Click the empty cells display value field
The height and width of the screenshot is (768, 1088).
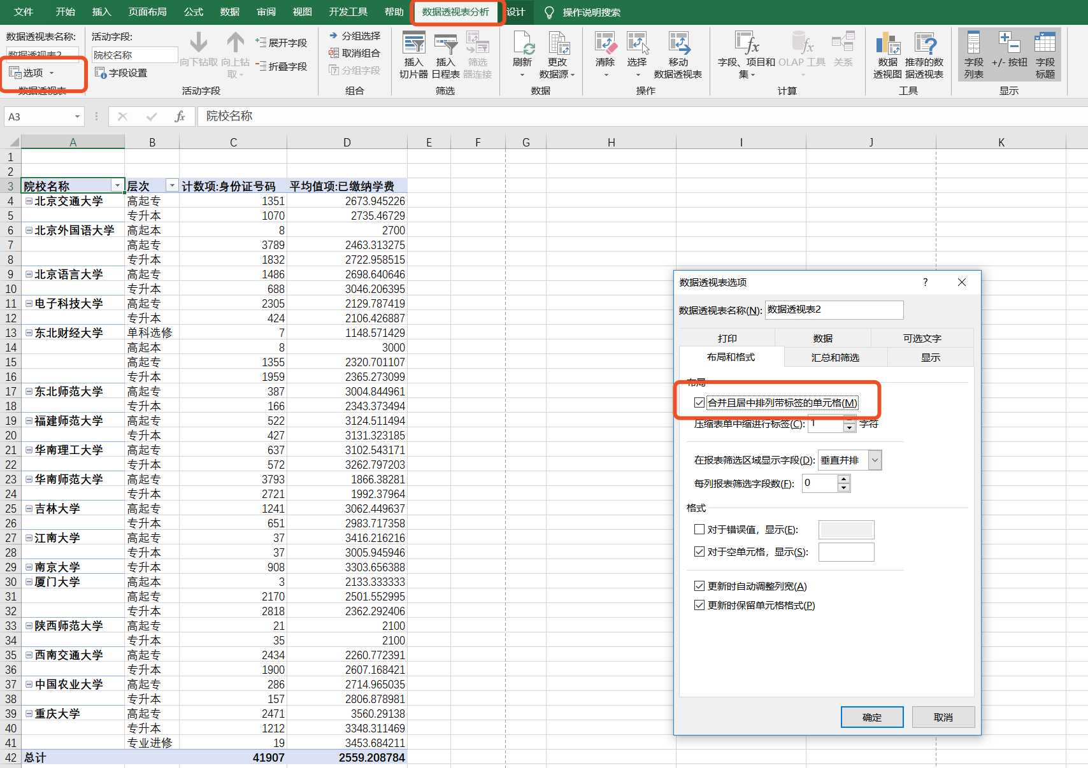pos(846,551)
